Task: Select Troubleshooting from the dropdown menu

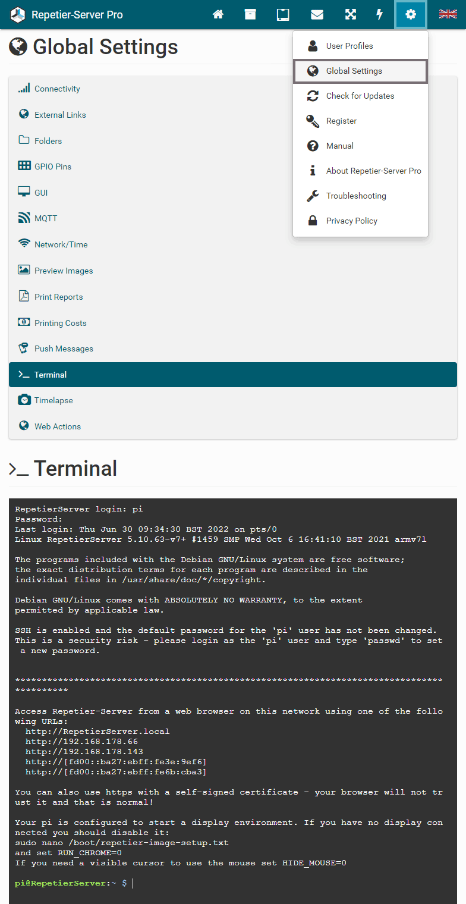Action: pos(355,196)
